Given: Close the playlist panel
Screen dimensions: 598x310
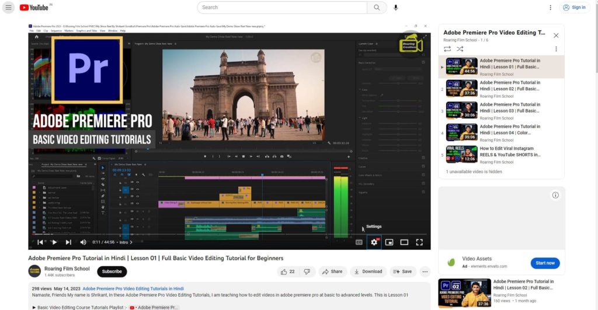Looking at the screenshot, I should click(x=556, y=36).
